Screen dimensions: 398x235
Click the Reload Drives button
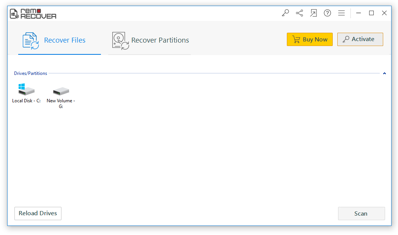point(38,213)
